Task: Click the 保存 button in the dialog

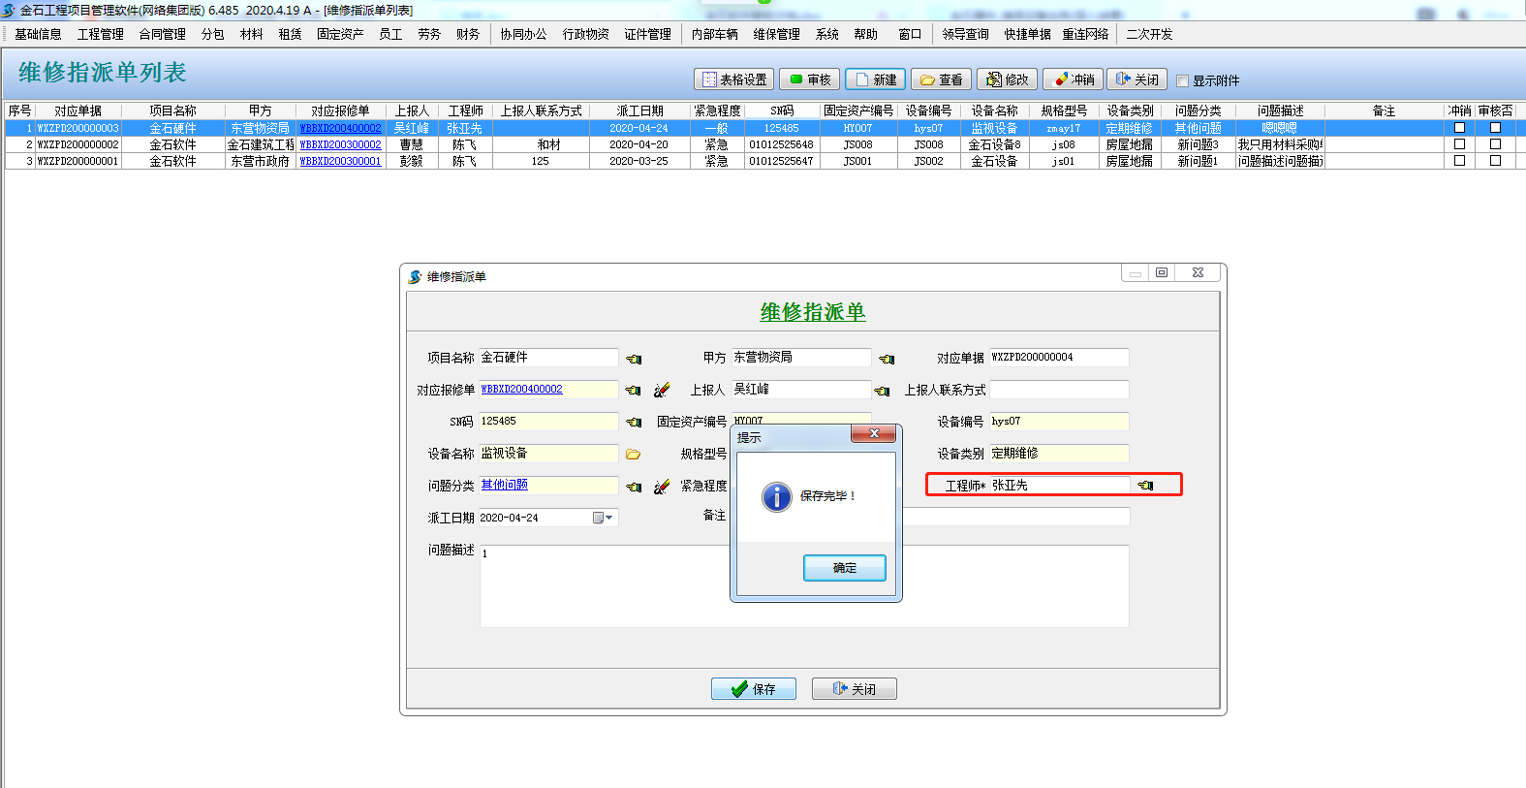Action: [753, 689]
